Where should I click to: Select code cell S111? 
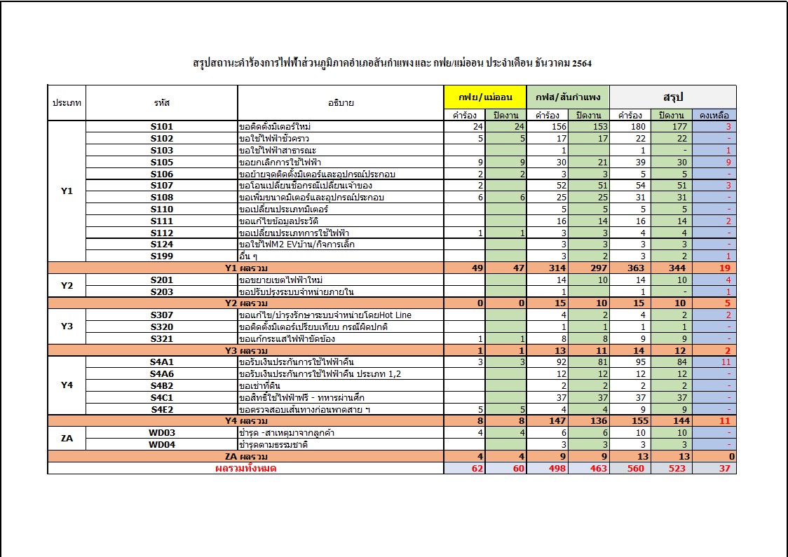pyautogui.click(x=162, y=221)
